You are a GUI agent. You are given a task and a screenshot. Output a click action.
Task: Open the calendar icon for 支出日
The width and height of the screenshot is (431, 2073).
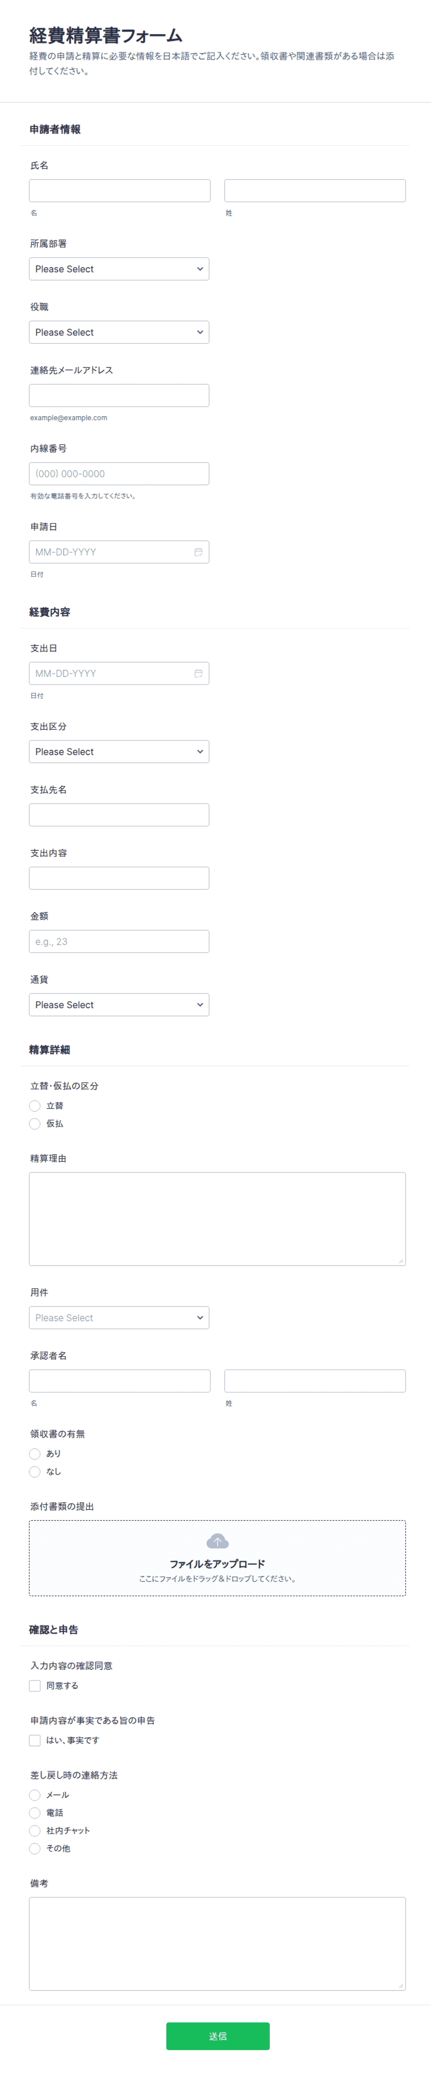tap(198, 674)
